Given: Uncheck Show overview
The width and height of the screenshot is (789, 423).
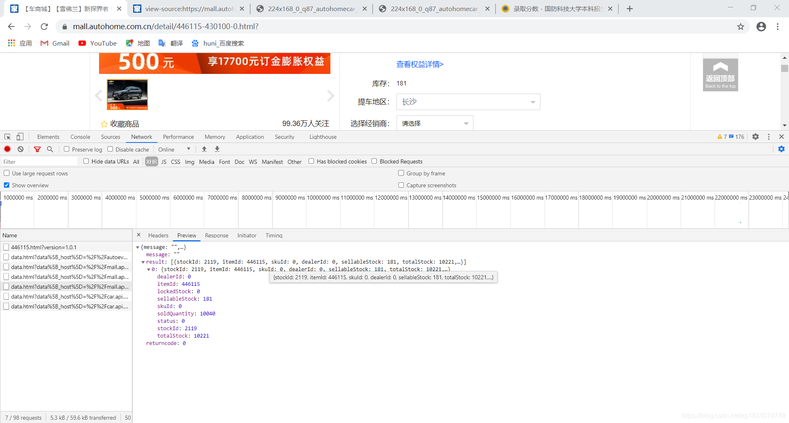Looking at the screenshot, I should click(x=7, y=185).
